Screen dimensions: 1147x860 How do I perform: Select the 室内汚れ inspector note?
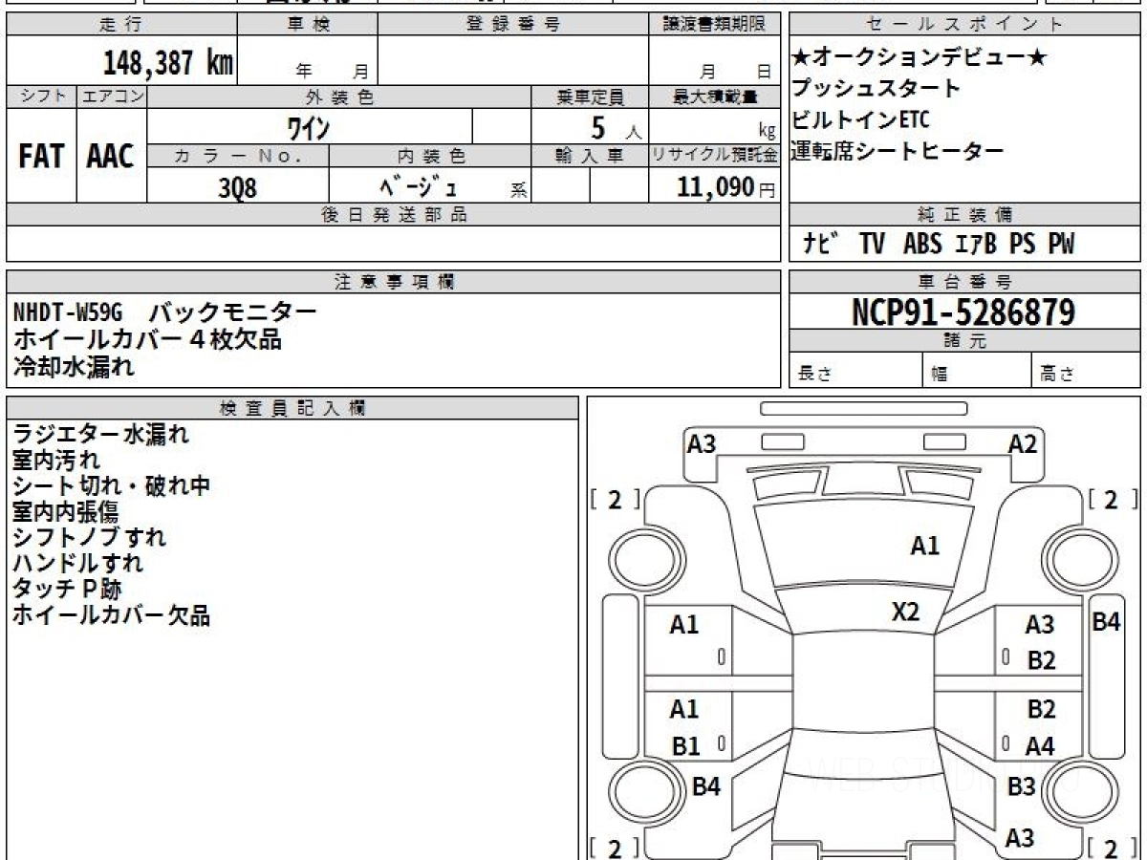55,461
